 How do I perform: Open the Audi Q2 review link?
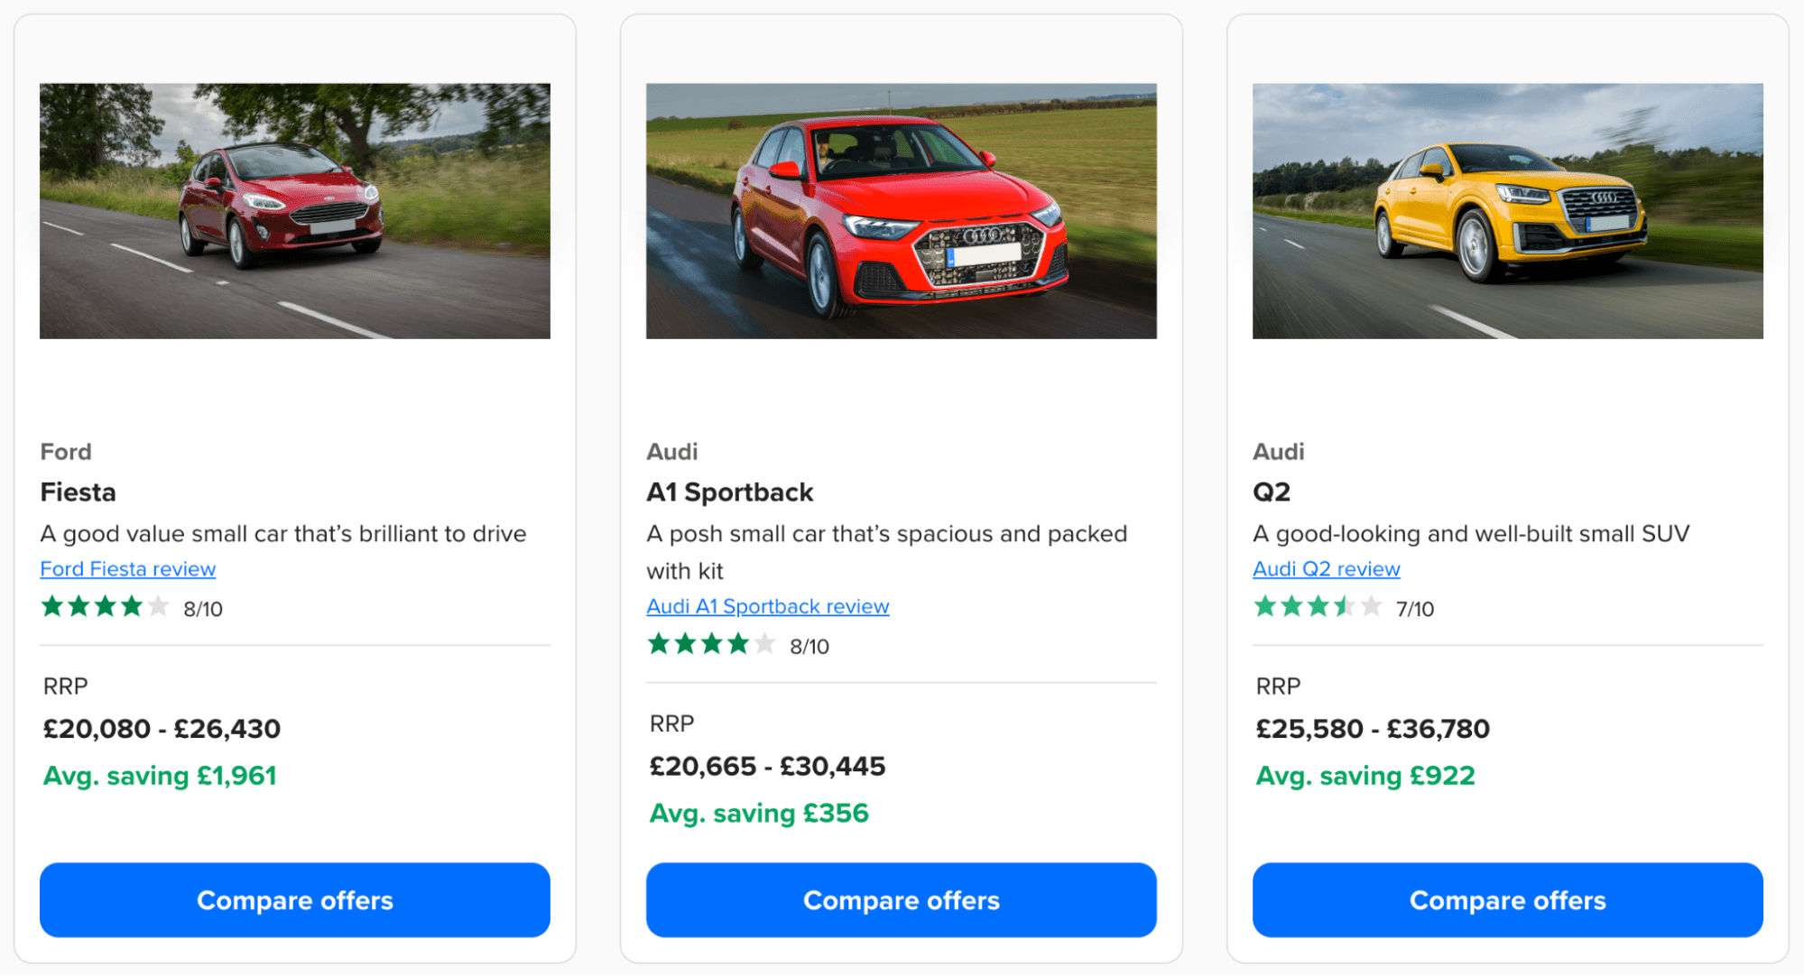1325,568
